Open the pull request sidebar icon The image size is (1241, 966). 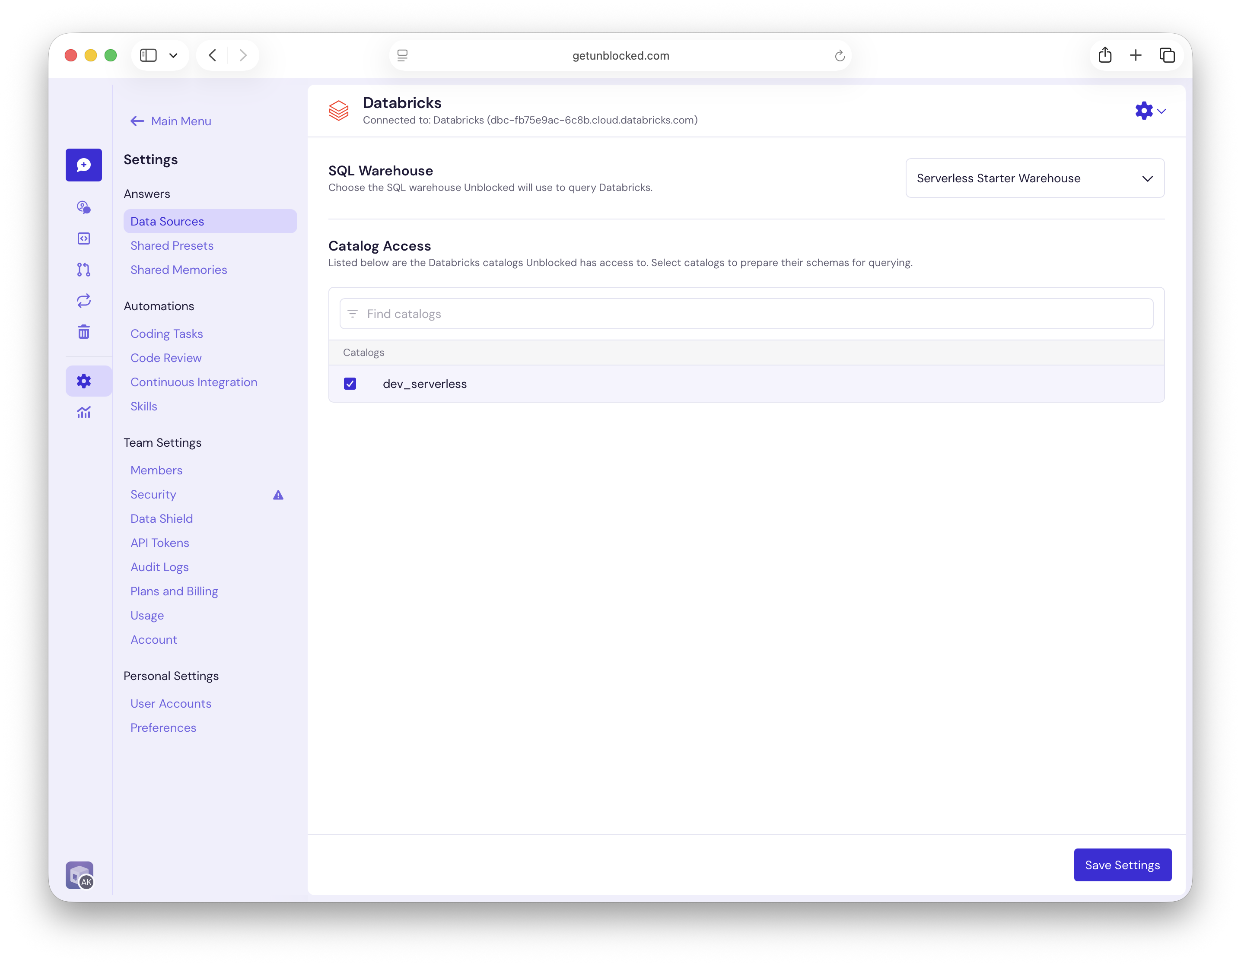[83, 269]
